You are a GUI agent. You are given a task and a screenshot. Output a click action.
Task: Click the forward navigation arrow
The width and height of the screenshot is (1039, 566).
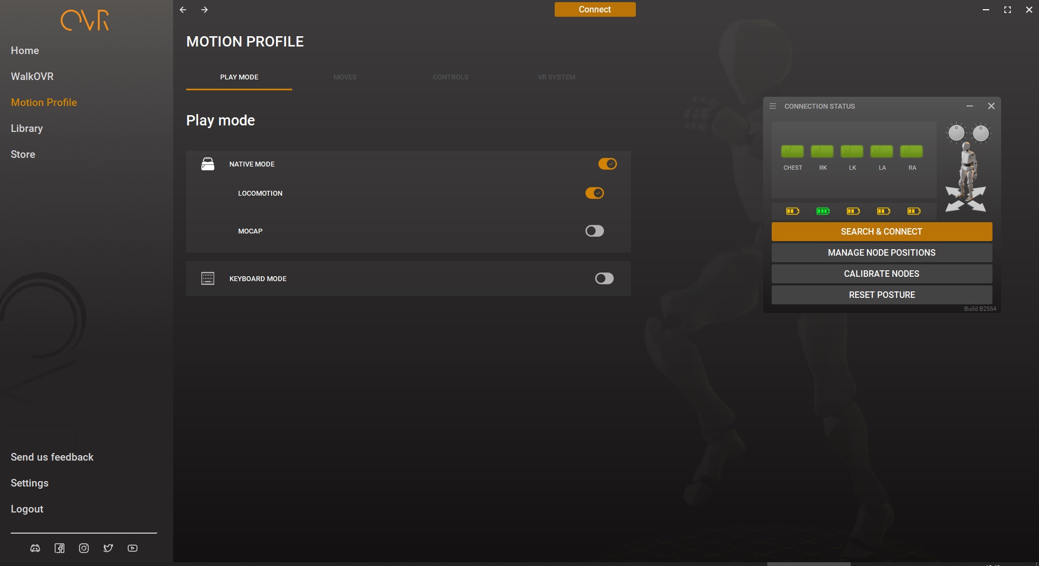pyautogui.click(x=205, y=10)
